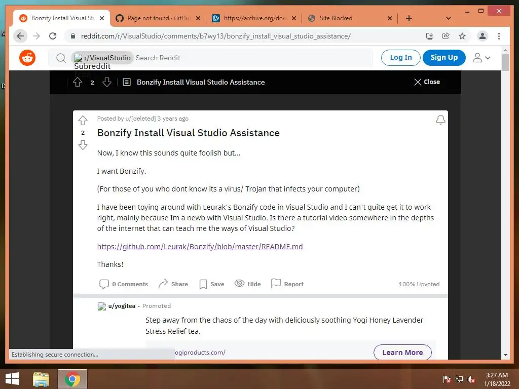Open the Leurak Bonzify README GitHub link
The height and width of the screenshot is (389, 519).
point(200,247)
